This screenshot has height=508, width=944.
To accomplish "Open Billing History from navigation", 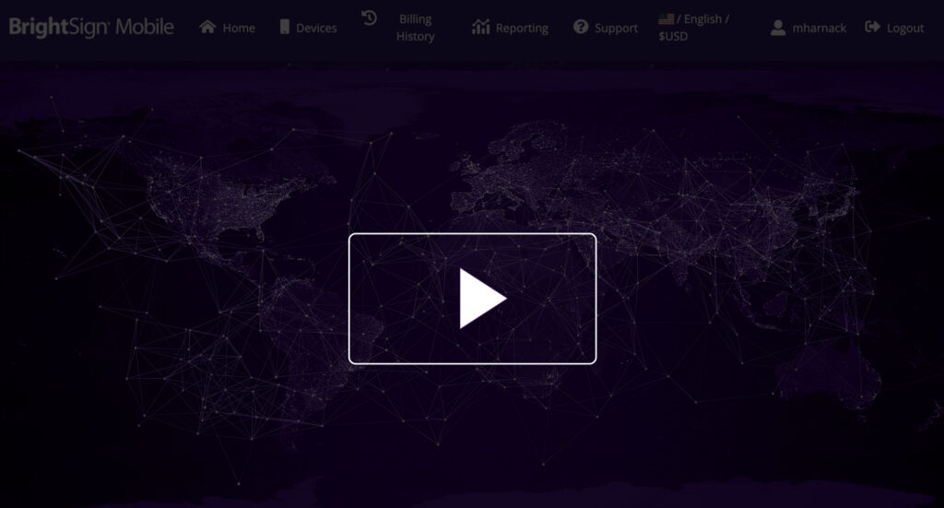I will tap(415, 28).
